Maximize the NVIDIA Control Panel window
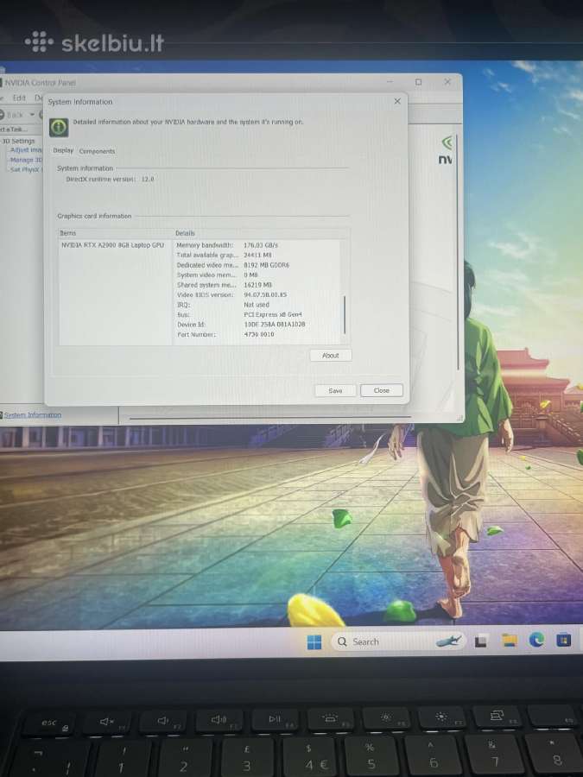583x777 pixels. [x=418, y=82]
